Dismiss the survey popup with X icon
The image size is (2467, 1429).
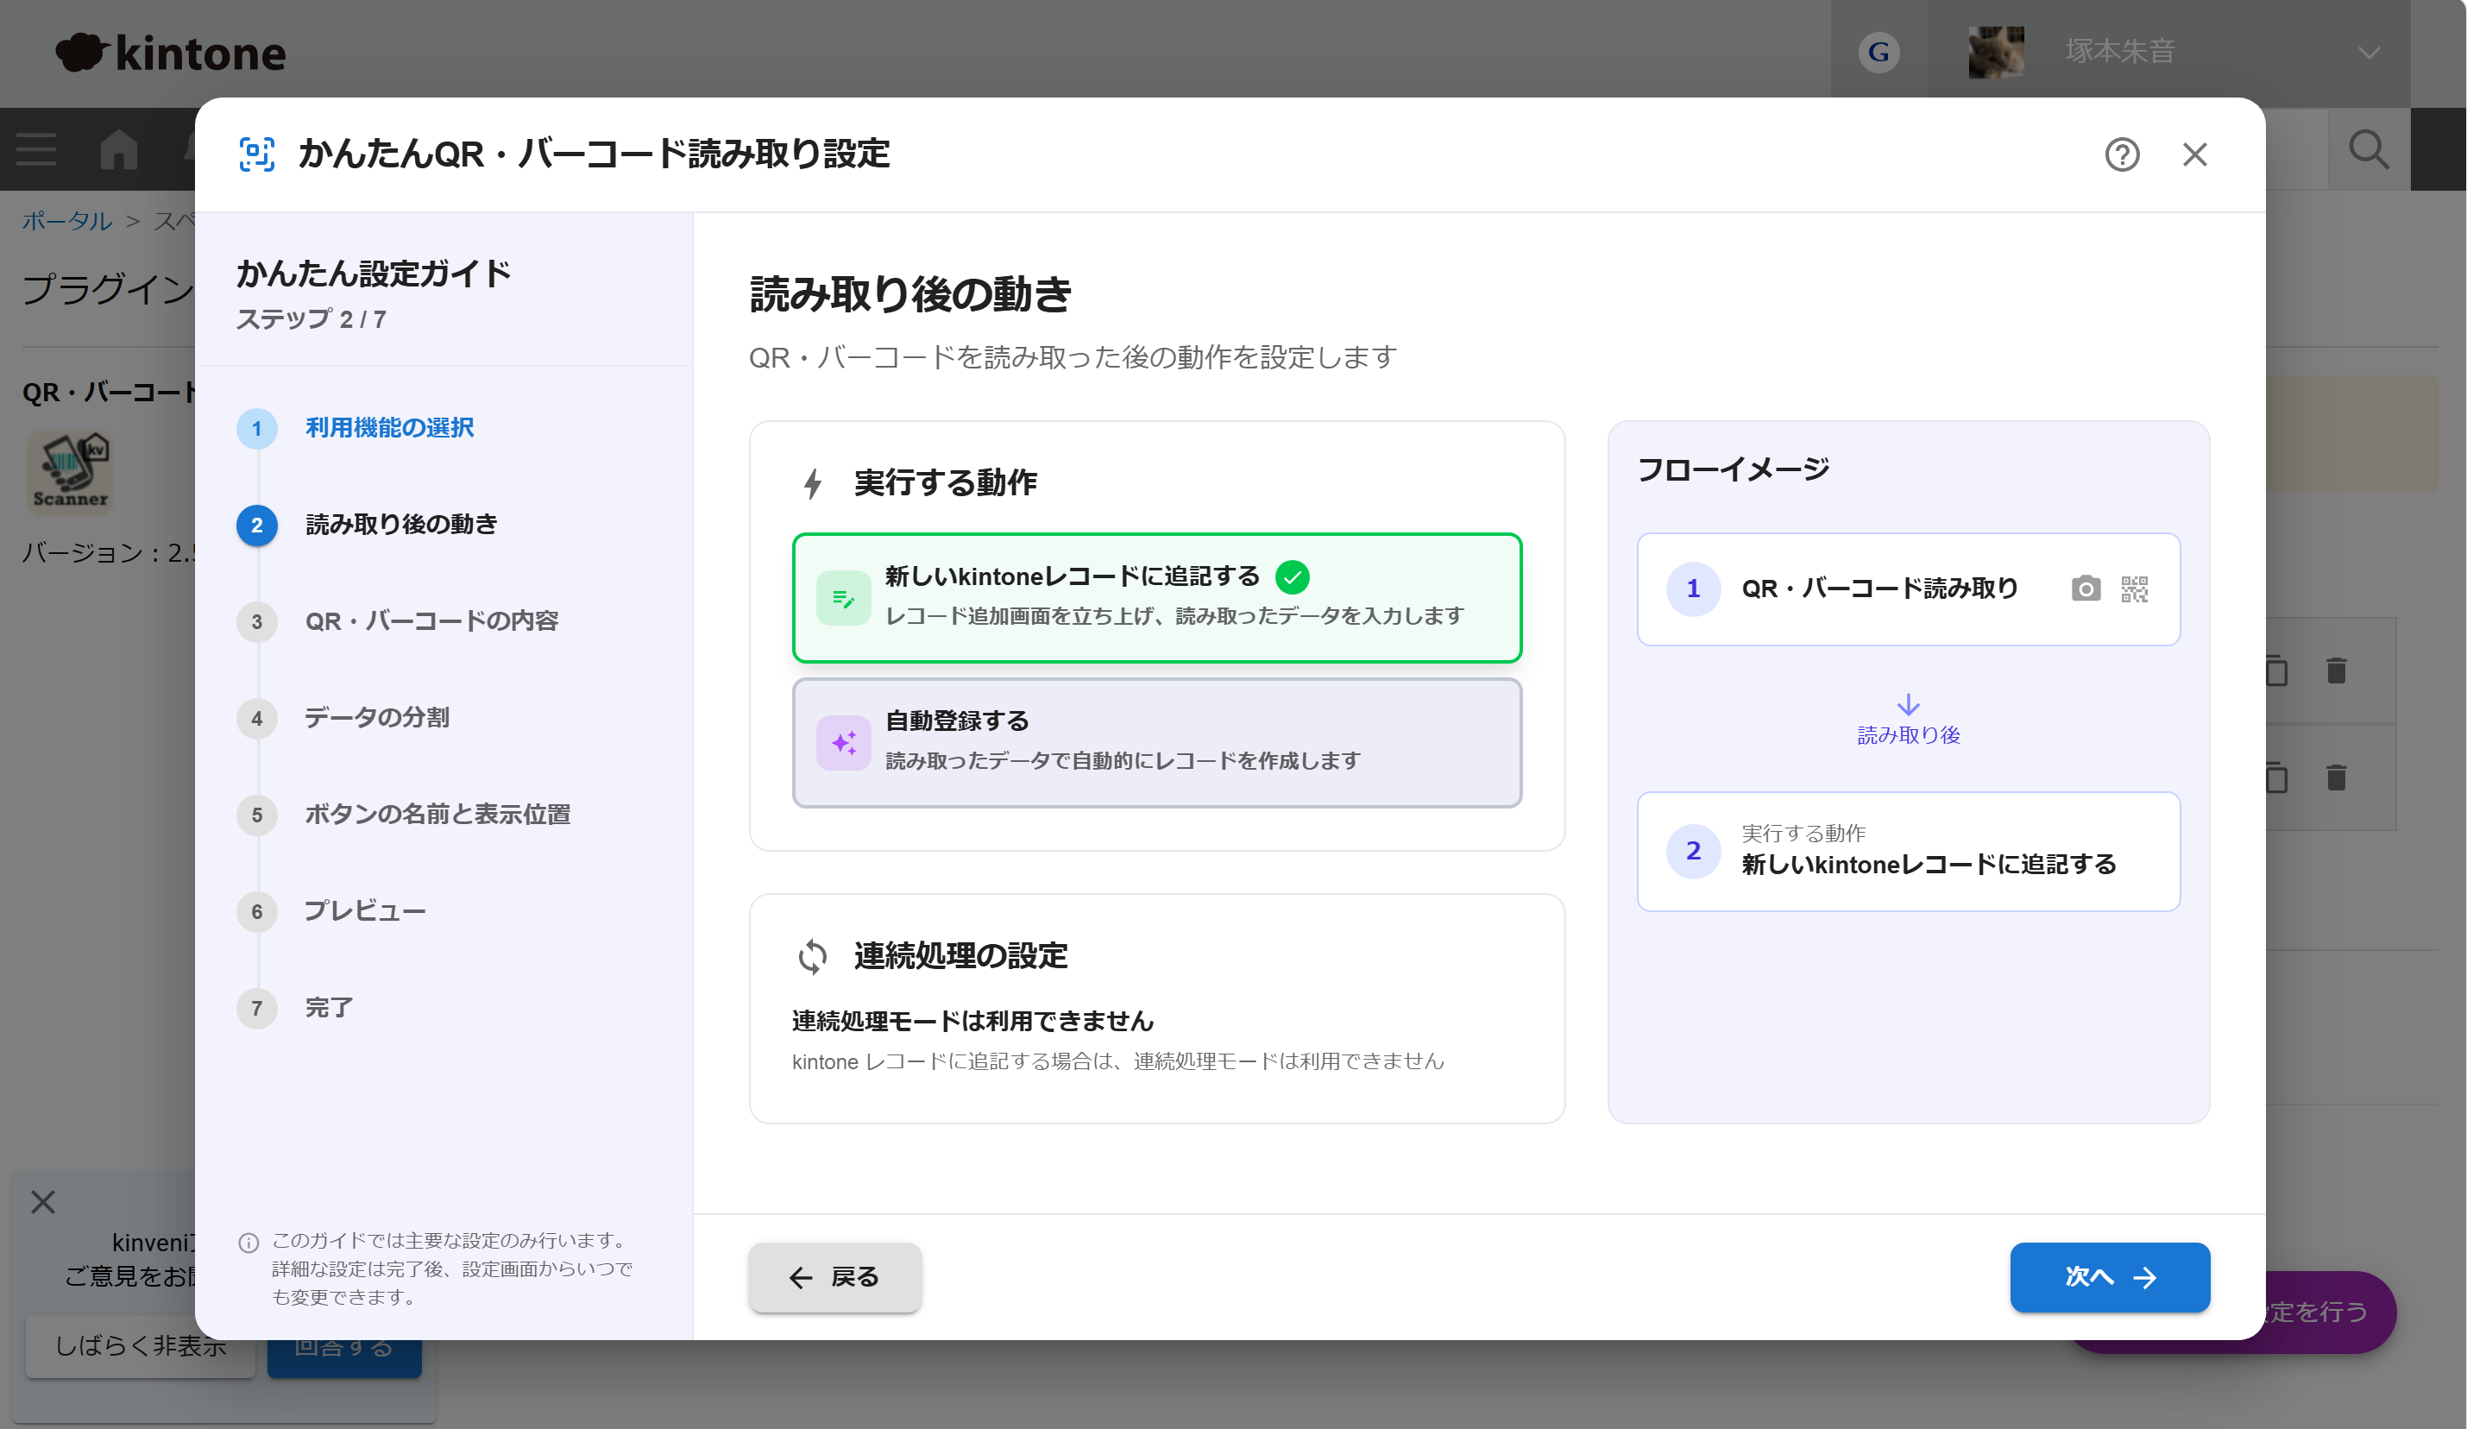point(43,1201)
